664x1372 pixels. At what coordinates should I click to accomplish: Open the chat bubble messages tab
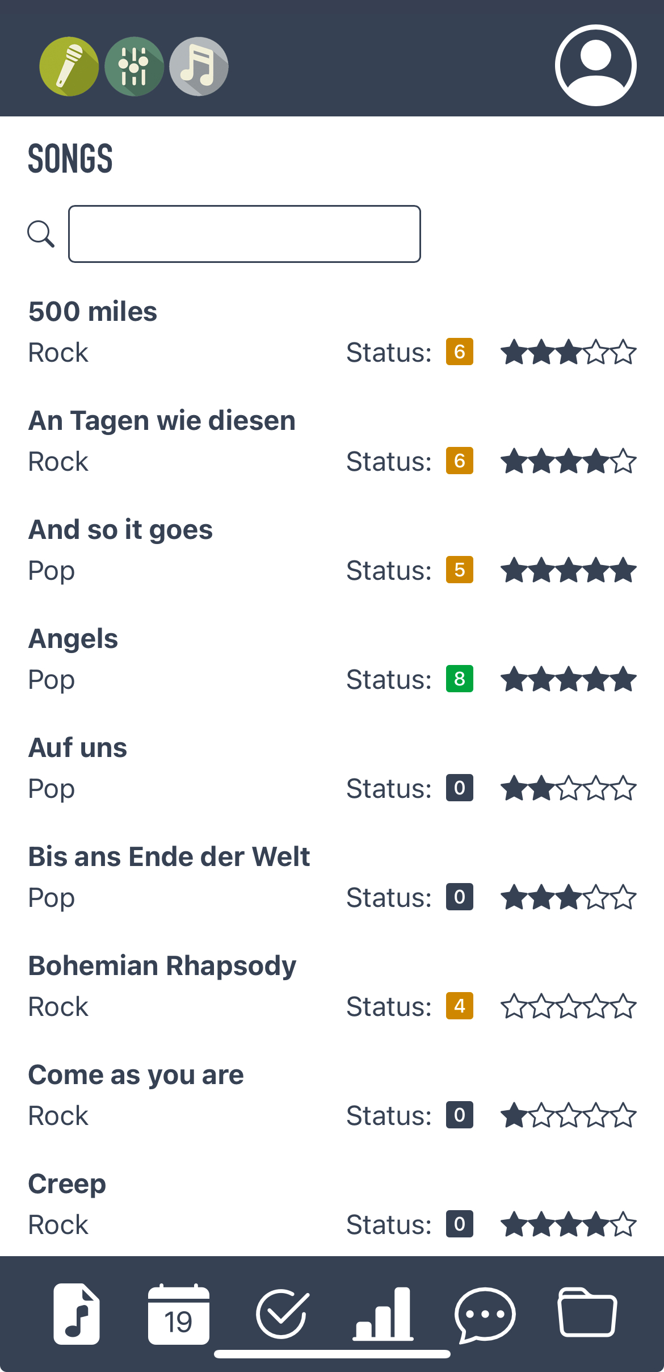(x=485, y=1314)
